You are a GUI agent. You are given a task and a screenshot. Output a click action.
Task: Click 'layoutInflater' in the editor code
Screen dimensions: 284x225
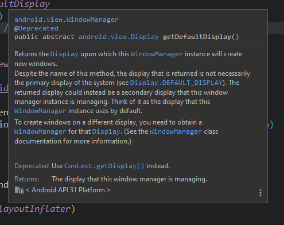pyautogui.click(x=35, y=209)
